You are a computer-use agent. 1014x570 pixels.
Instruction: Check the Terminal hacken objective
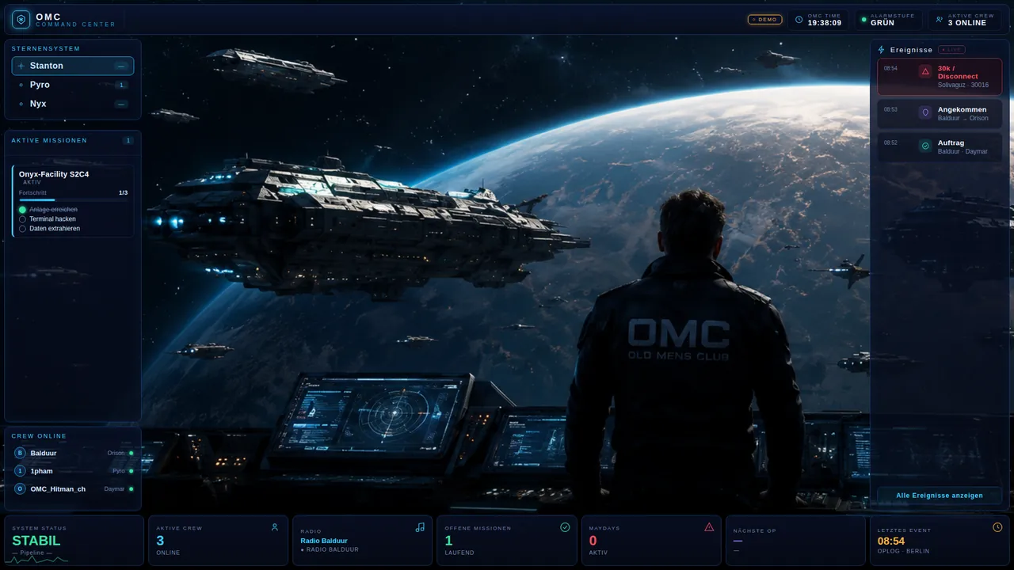22,219
